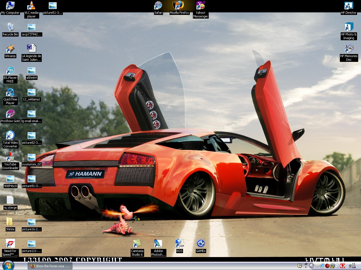Viewport: 361px width, 270px height.
Task: Select the Safari browser shortcut
Action: pyautogui.click(x=158, y=8)
